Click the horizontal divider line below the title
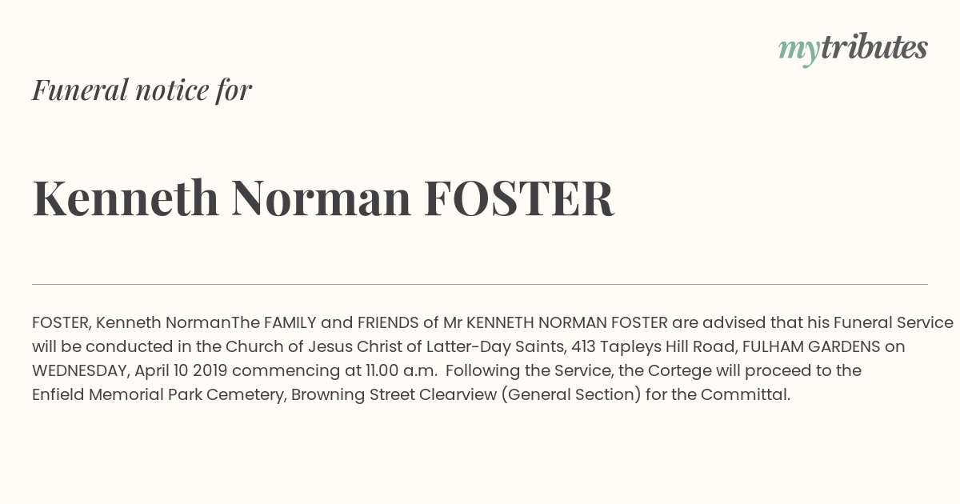The height and width of the screenshot is (504, 960). 480,284
